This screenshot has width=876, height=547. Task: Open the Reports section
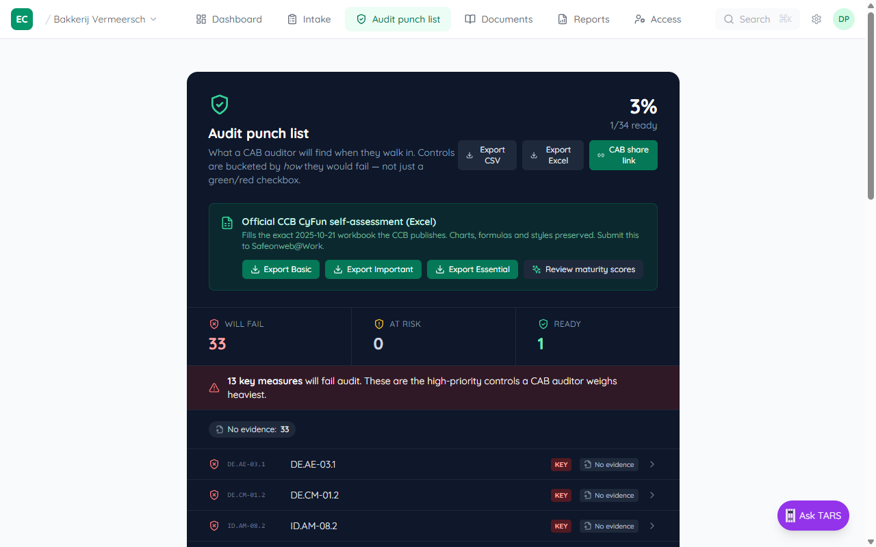click(x=583, y=19)
